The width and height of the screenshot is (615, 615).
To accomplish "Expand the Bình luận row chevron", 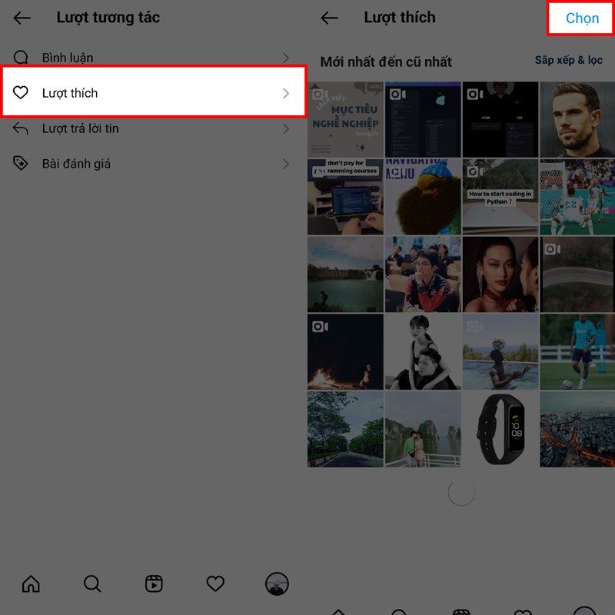I will (287, 57).
